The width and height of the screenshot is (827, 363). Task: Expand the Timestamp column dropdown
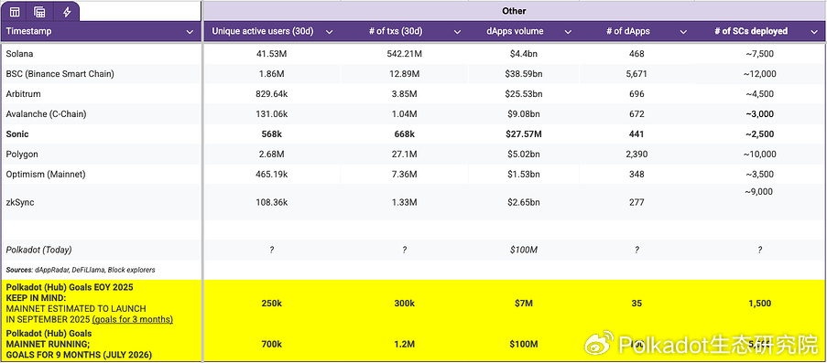point(190,32)
